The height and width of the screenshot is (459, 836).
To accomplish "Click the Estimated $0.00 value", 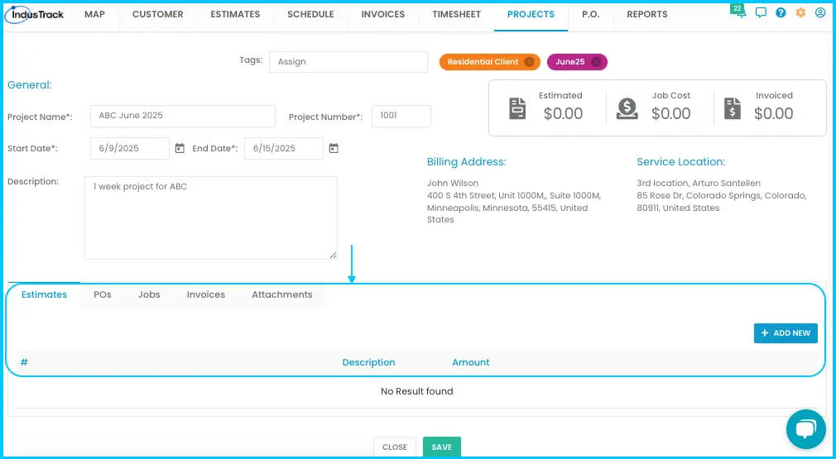I will (x=563, y=113).
